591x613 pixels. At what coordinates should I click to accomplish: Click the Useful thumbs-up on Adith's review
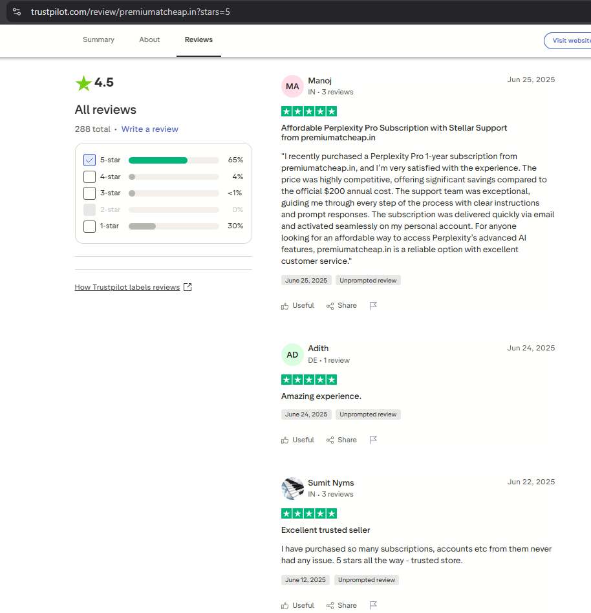point(285,440)
